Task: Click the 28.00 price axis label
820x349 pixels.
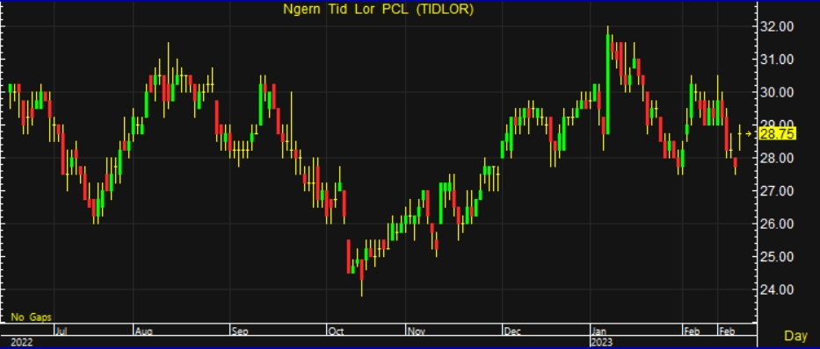Action: click(778, 158)
